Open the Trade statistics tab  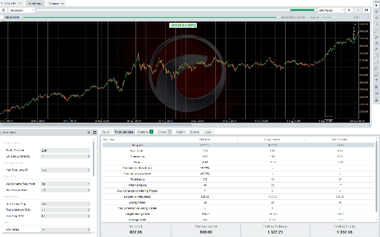tap(123, 132)
